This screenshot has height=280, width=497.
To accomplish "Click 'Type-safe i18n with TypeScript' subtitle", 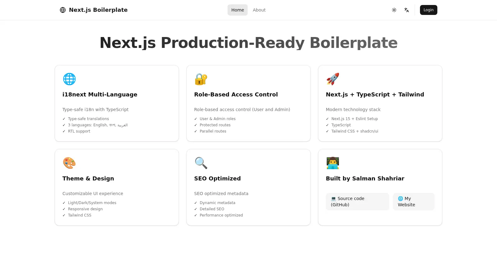I will tap(95, 110).
